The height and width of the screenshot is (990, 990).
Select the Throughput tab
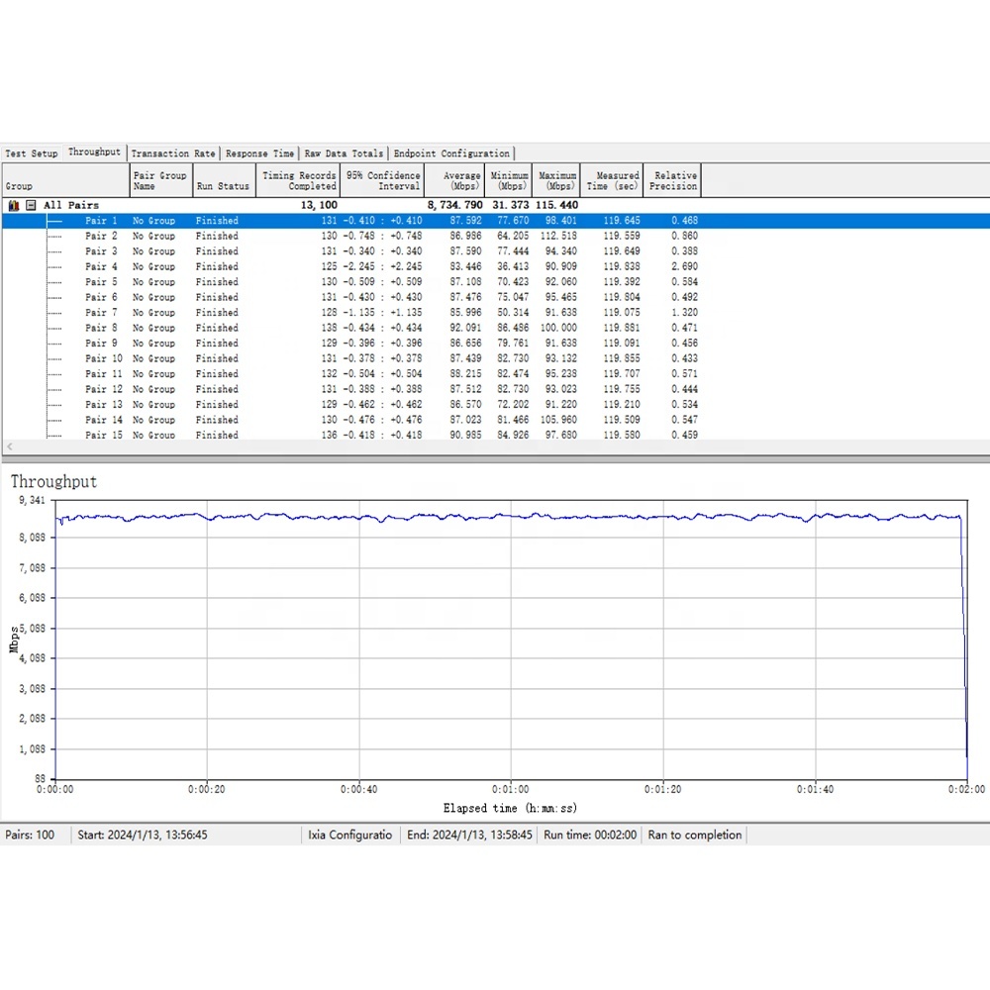[94, 152]
